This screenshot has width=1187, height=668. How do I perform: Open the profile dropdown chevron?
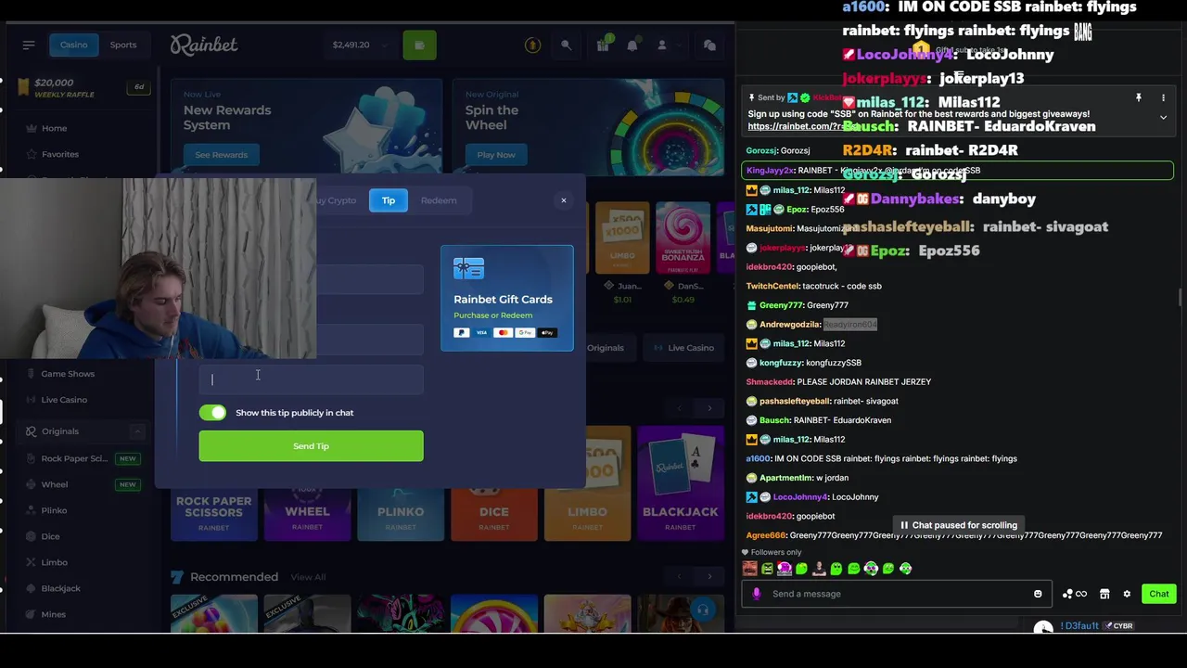click(680, 45)
